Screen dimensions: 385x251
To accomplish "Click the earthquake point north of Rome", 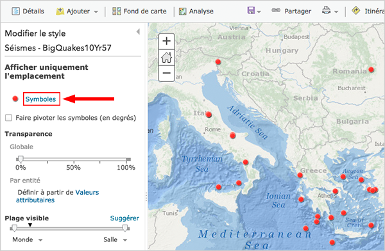I will pyautogui.click(x=209, y=114).
